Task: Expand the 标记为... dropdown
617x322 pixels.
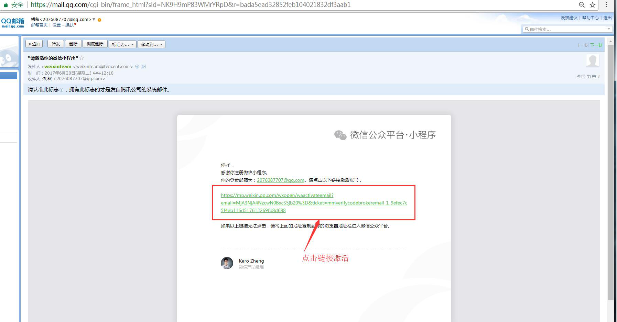Action: tap(122, 44)
